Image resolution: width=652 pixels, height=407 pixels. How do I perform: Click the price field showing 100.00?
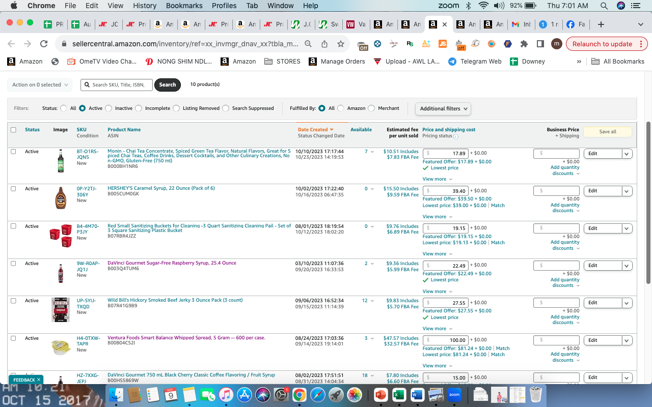(446, 340)
